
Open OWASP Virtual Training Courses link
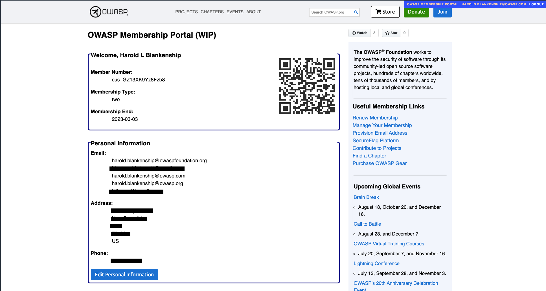389,244
